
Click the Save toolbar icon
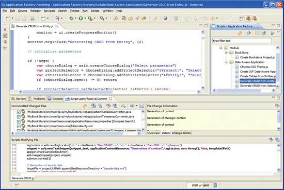[17, 19]
